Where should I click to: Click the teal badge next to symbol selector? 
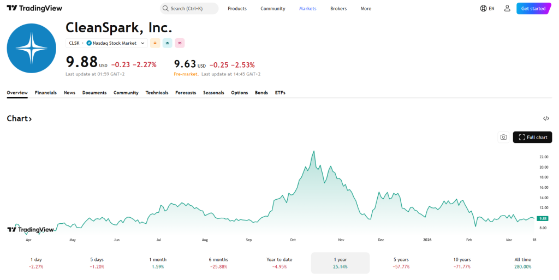[x=168, y=43]
